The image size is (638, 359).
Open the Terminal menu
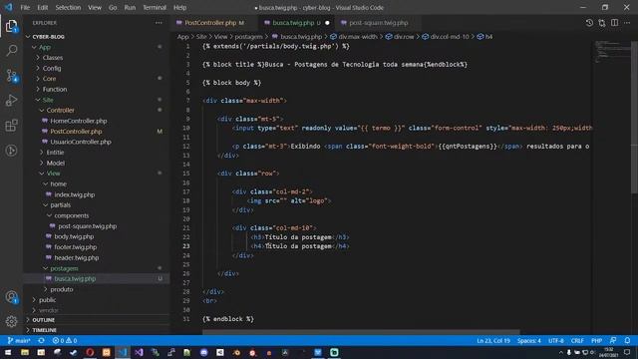(x=155, y=7)
